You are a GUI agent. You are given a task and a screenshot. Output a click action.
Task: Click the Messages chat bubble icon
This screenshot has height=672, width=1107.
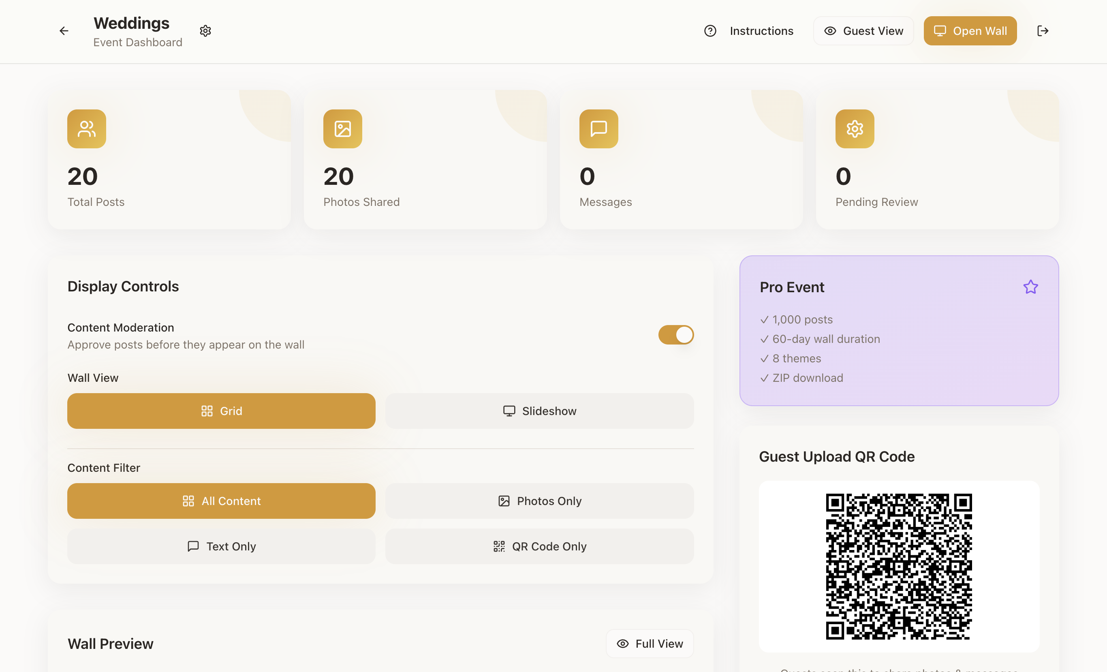[598, 129]
